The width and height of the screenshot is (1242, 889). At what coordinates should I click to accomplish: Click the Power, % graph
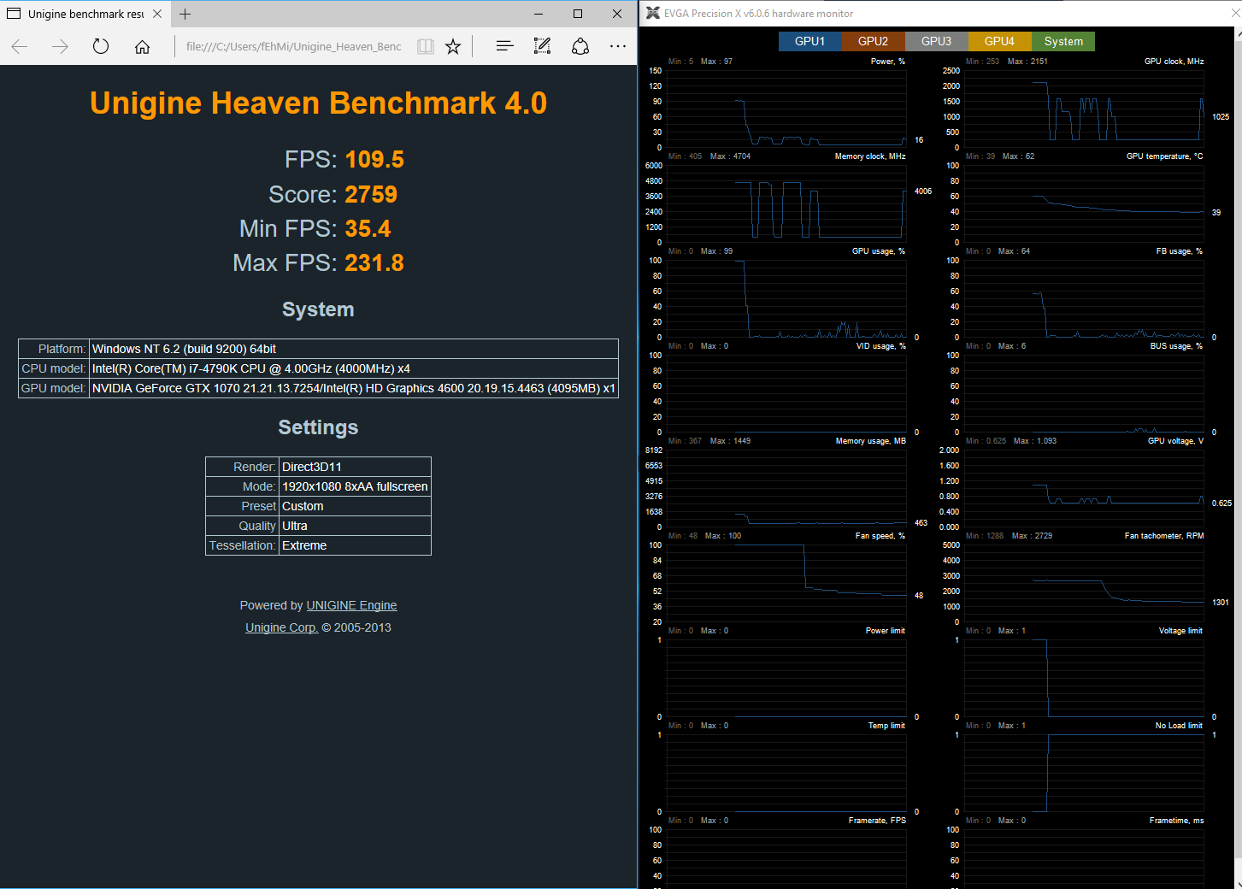(786, 109)
